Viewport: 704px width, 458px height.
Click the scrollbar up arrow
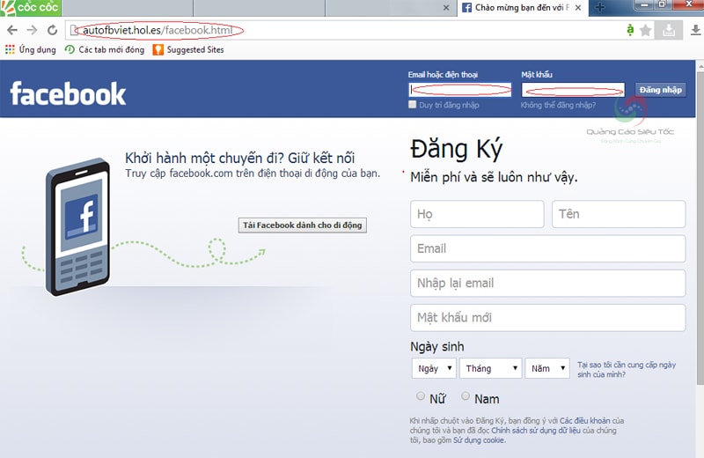[700, 66]
